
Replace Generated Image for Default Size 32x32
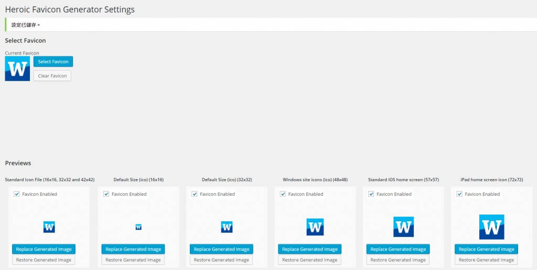[x=221, y=249]
